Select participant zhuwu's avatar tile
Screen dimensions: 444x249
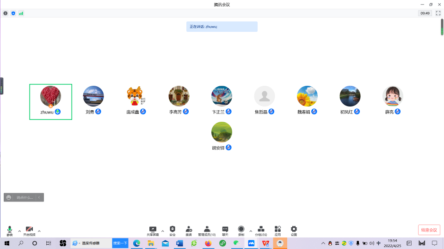(x=50, y=101)
